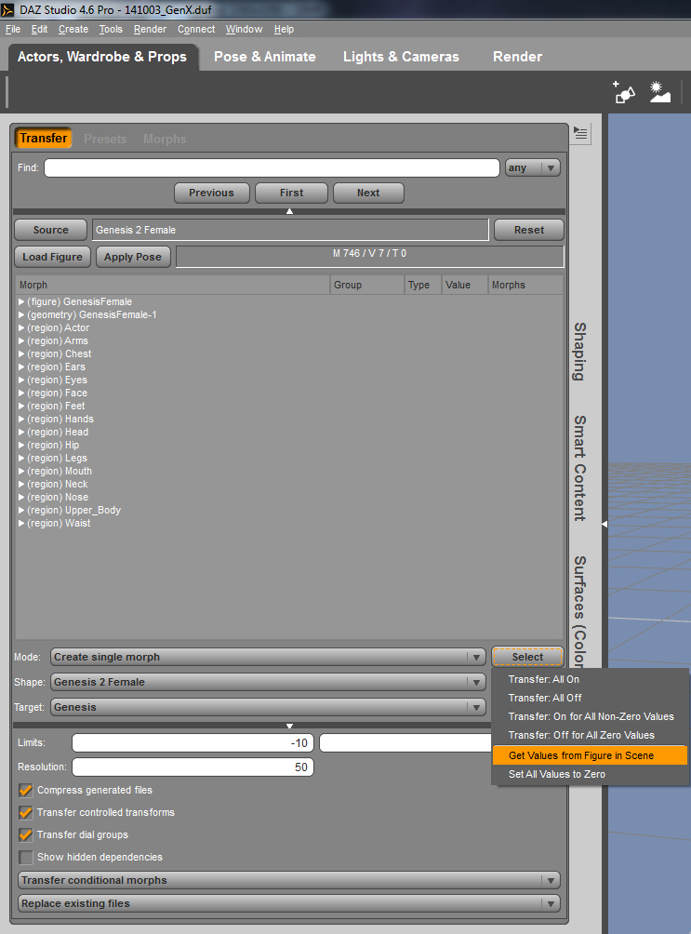Choose Transfer: All On menu entry
691x934 pixels.
click(591, 680)
